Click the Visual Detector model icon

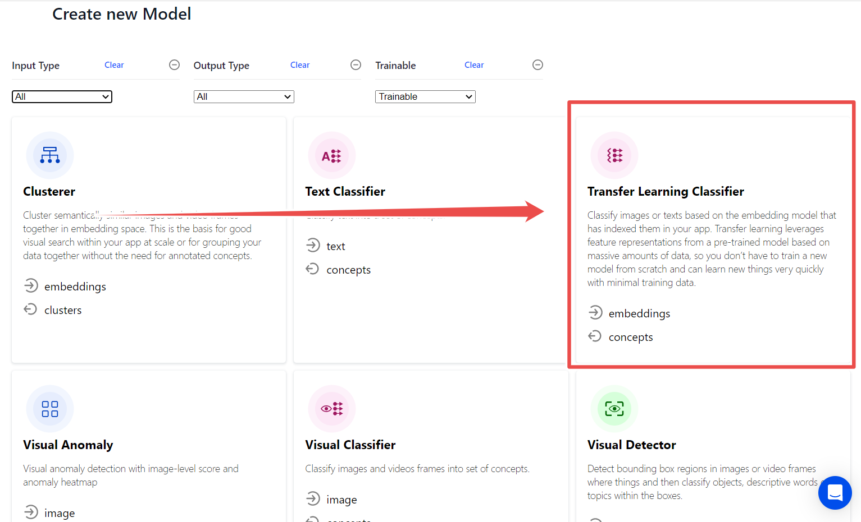coord(614,409)
